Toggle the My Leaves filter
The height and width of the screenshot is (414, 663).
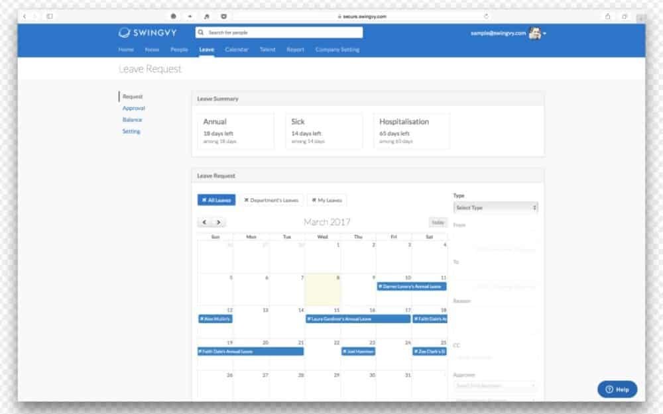coord(326,200)
